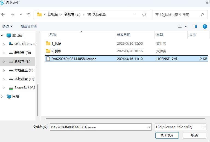210x142 pixels.
Task: Click the date 2026/5/26 13:56
Action: tap(130, 44)
